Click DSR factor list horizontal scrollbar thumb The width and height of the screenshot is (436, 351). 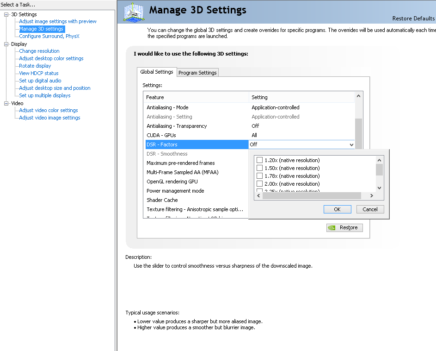(312, 196)
